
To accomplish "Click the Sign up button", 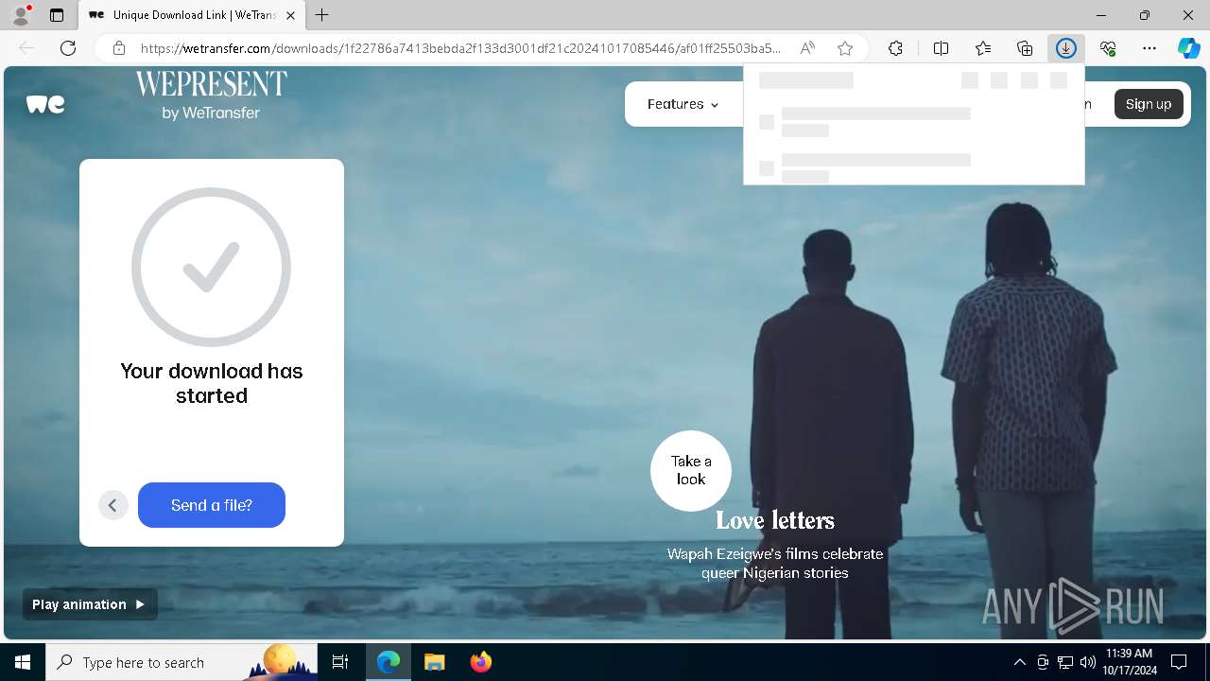I will point(1149,104).
